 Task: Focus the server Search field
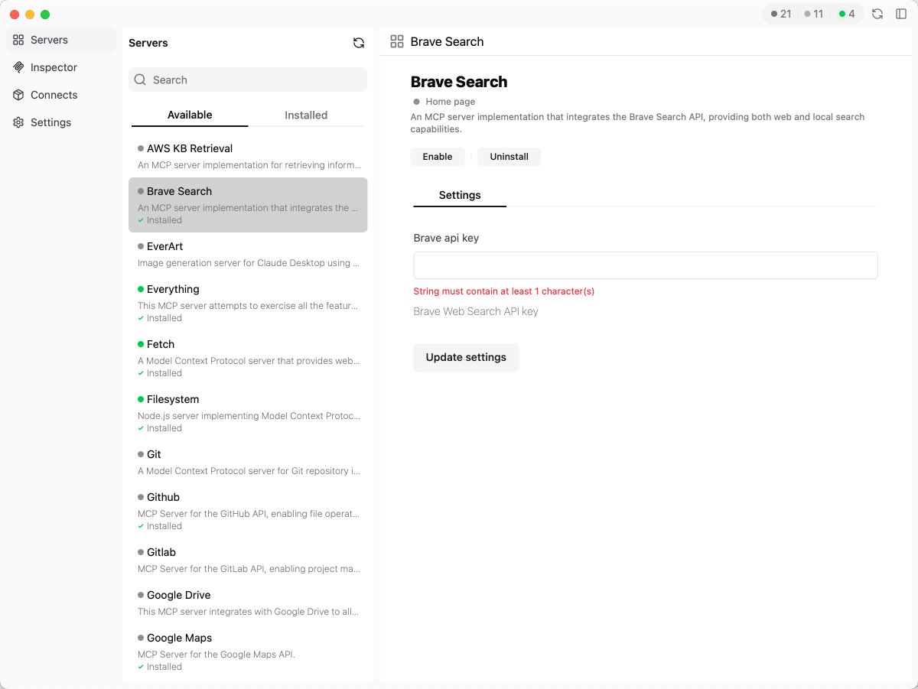point(248,80)
